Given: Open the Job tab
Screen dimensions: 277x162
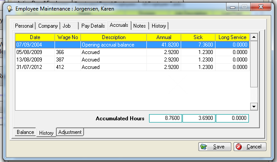Looking at the screenshot, I should (69, 26).
